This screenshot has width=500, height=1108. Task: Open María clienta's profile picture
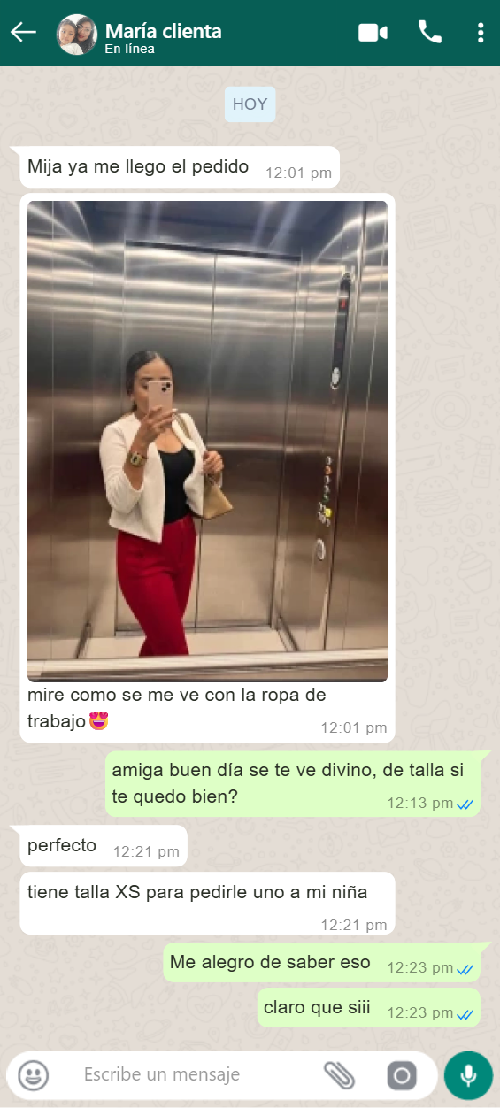point(77,34)
